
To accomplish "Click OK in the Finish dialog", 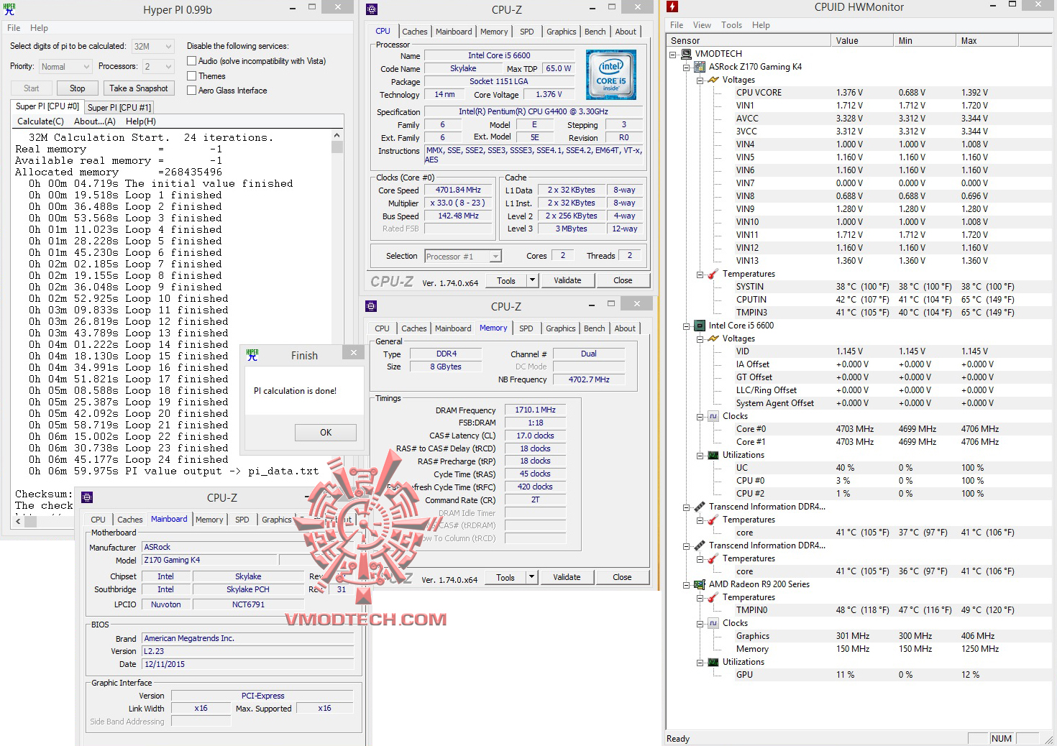I will [326, 432].
